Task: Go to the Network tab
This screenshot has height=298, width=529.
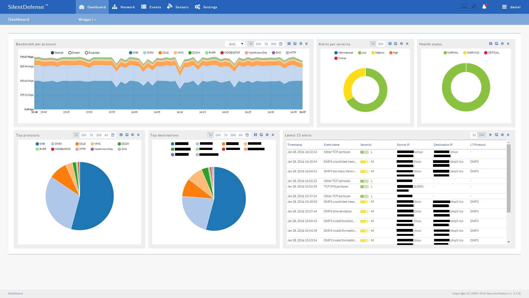Action: (x=123, y=7)
